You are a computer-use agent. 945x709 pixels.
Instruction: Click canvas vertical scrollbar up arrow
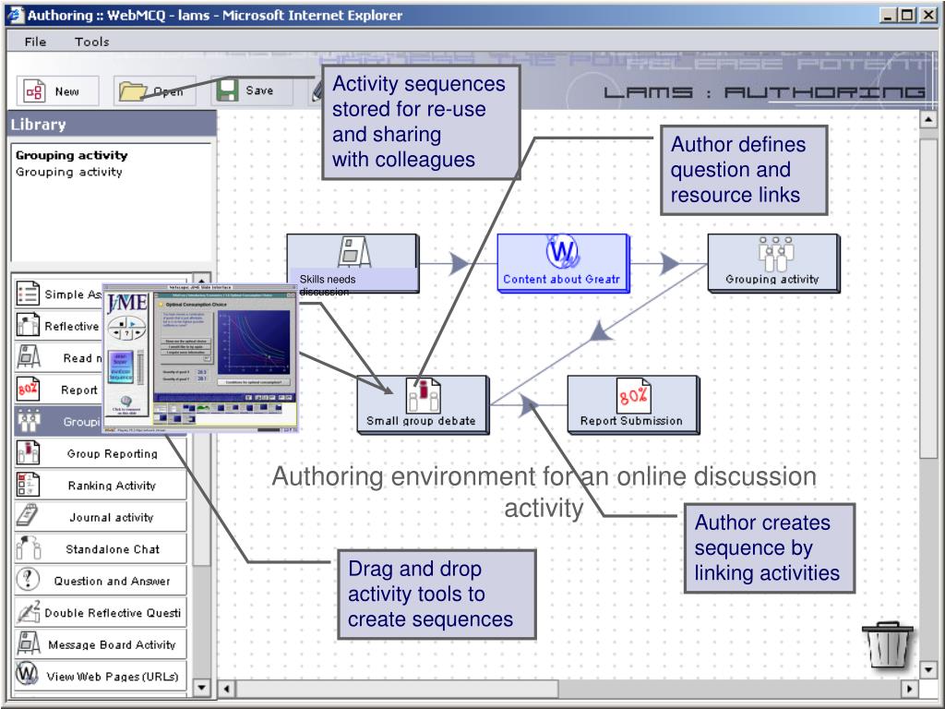(x=928, y=119)
